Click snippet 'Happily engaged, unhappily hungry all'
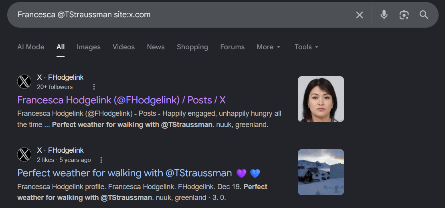This screenshot has height=208, width=445. tap(222, 114)
